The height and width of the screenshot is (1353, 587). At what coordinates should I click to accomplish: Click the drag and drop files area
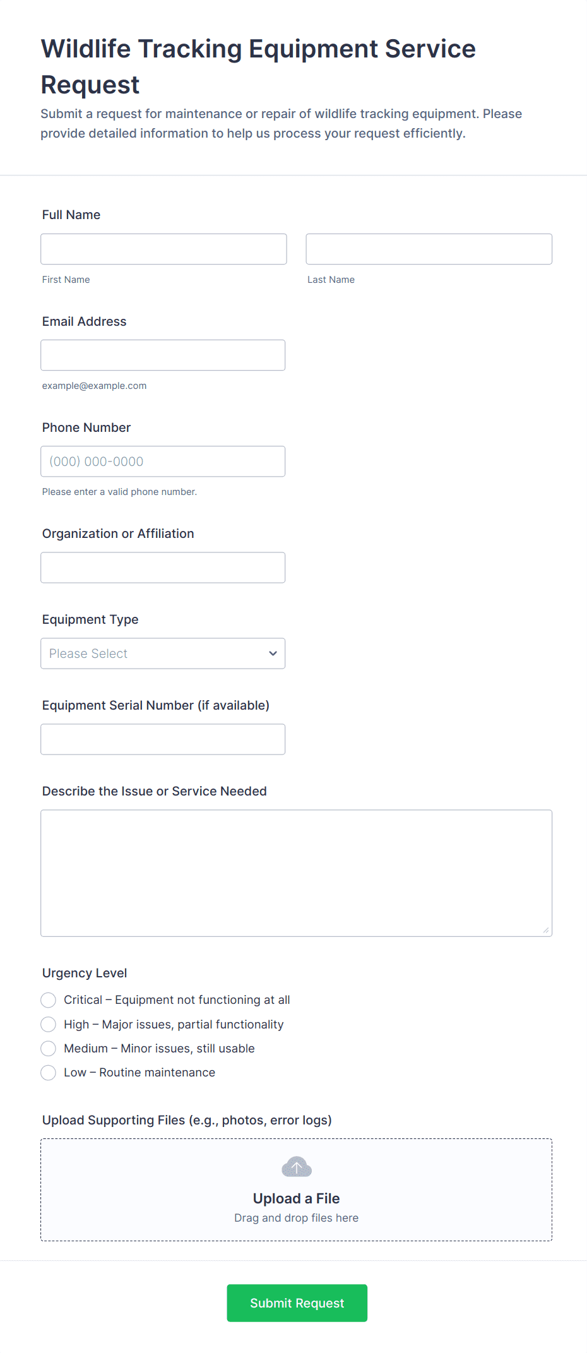(x=296, y=1218)
